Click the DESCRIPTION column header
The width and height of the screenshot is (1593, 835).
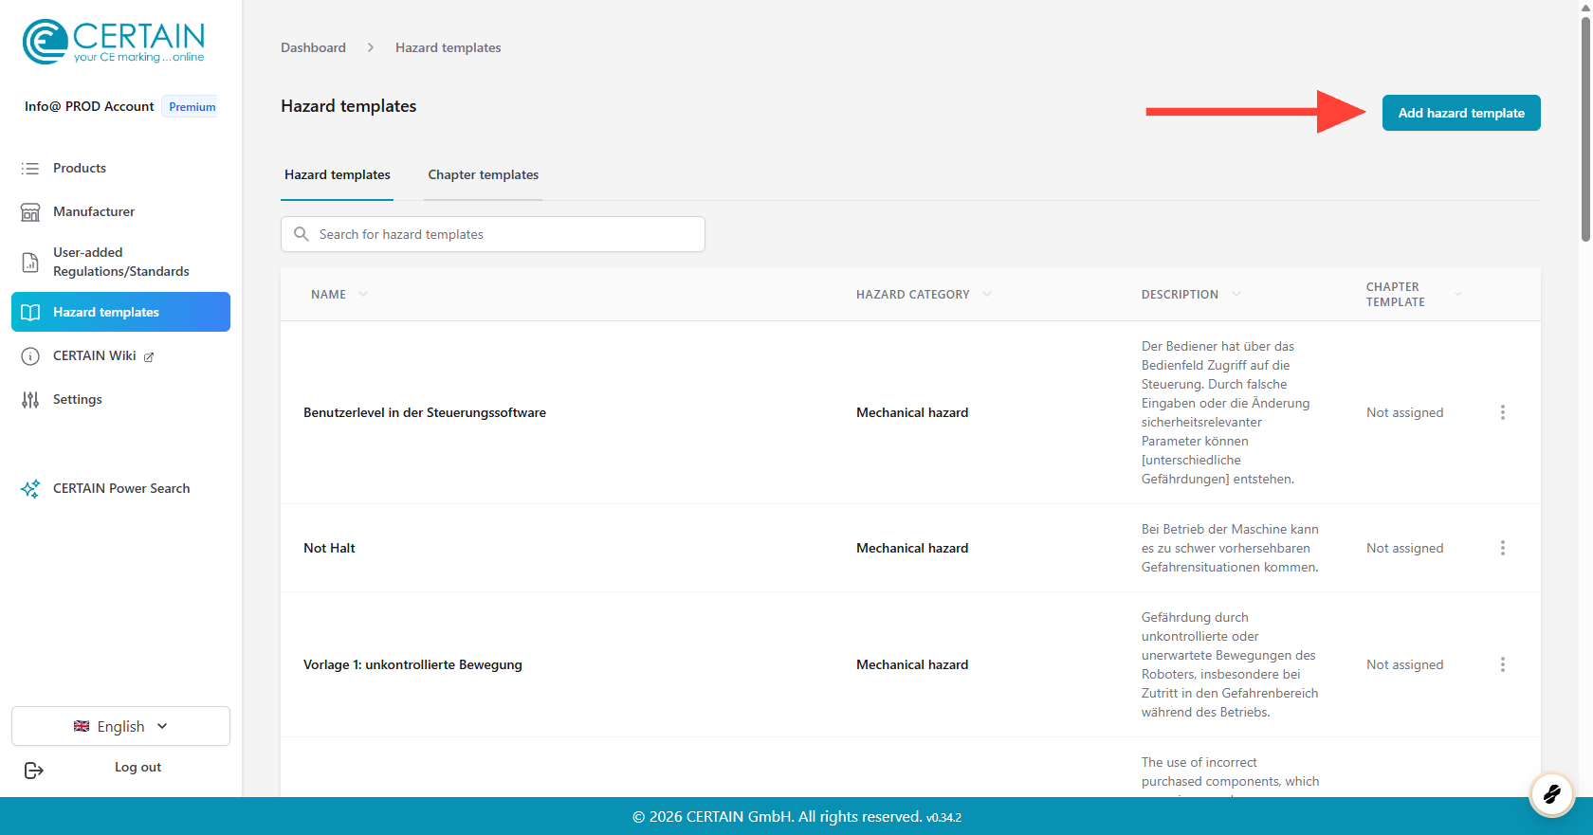[1180, 295]
